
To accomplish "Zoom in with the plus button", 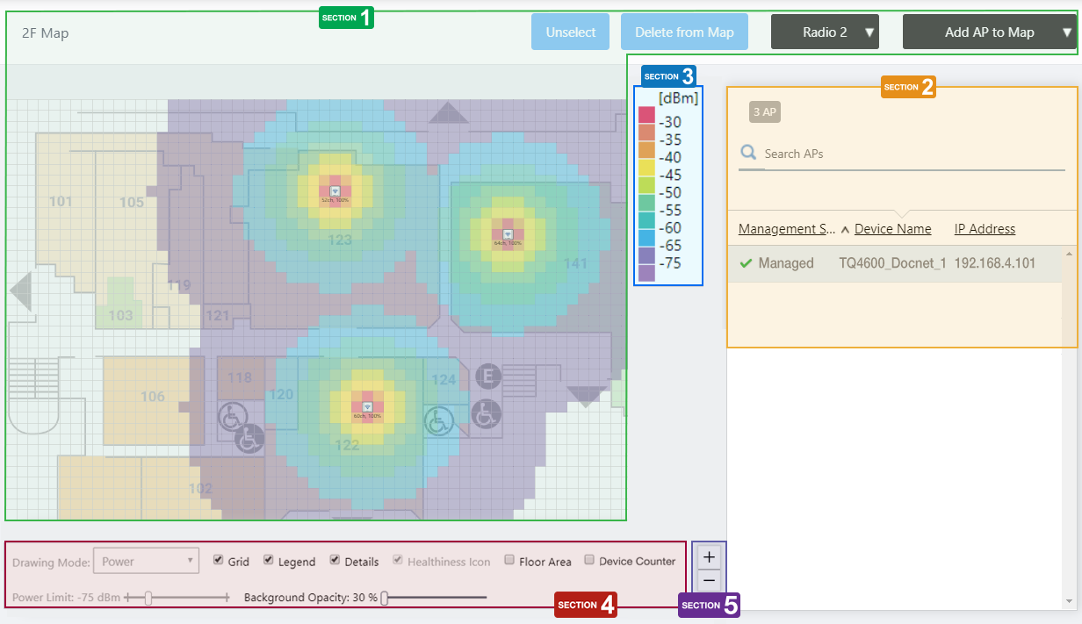I will [710, 556].
